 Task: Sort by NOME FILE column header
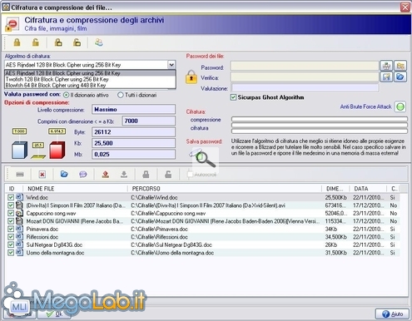point(75,189)
